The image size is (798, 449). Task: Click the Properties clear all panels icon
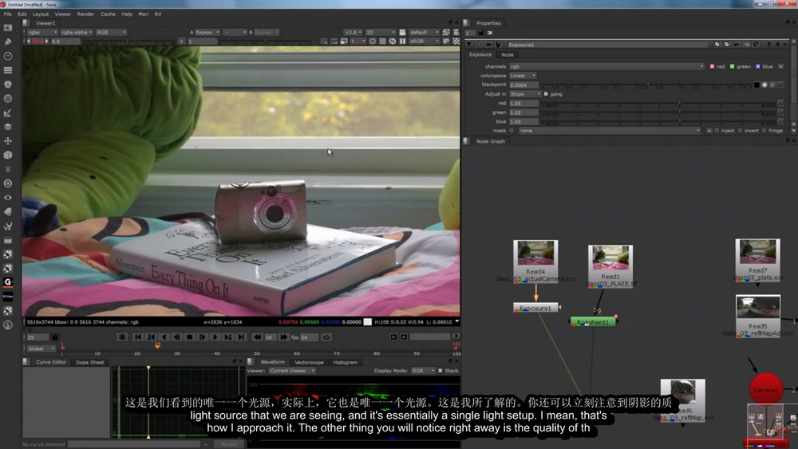click(490, 33)
